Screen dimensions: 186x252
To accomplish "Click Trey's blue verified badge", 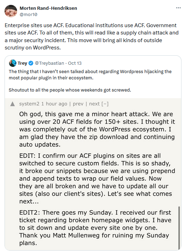I will point(31,63).
